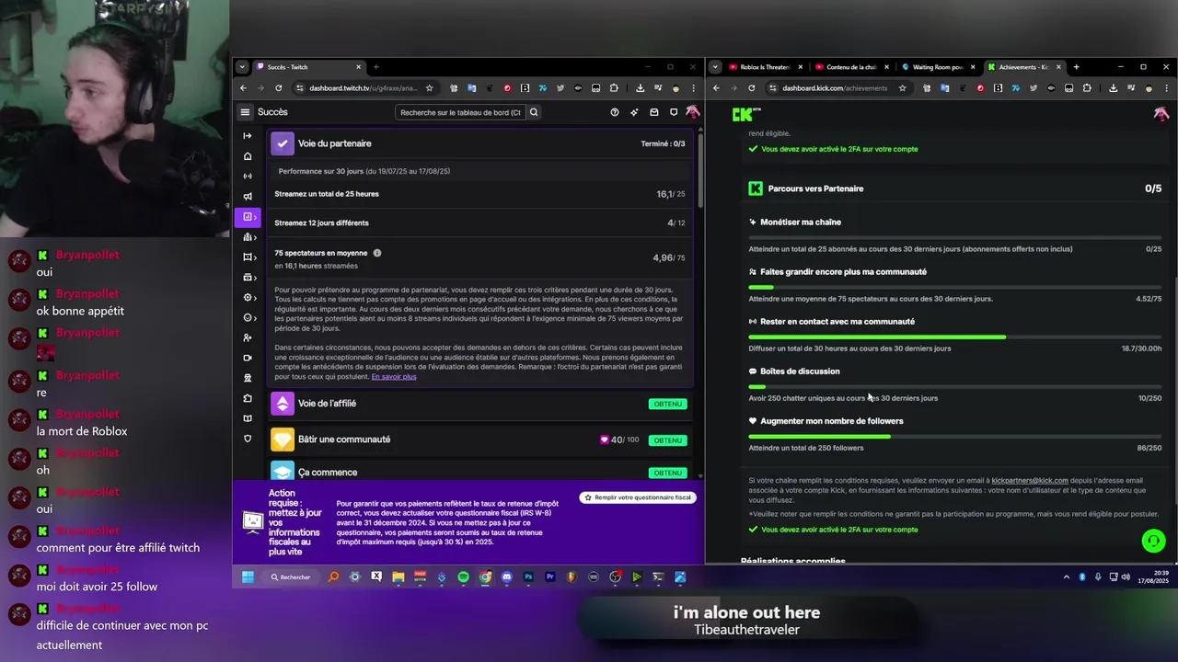Click the kickpartners@kick.com email link
1178x662 pixels.
[1030, 480]
